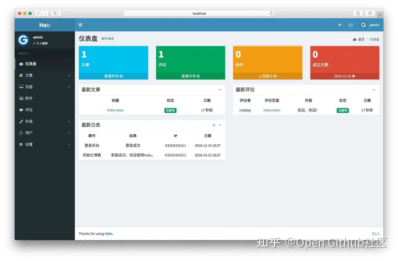Click the 已发布 badge in 最新文章

[x=170, y=110]
